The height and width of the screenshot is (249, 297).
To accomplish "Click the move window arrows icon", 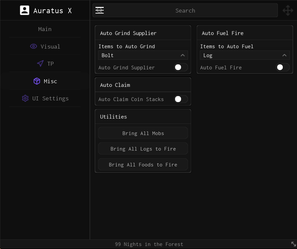I will [288, 11].
